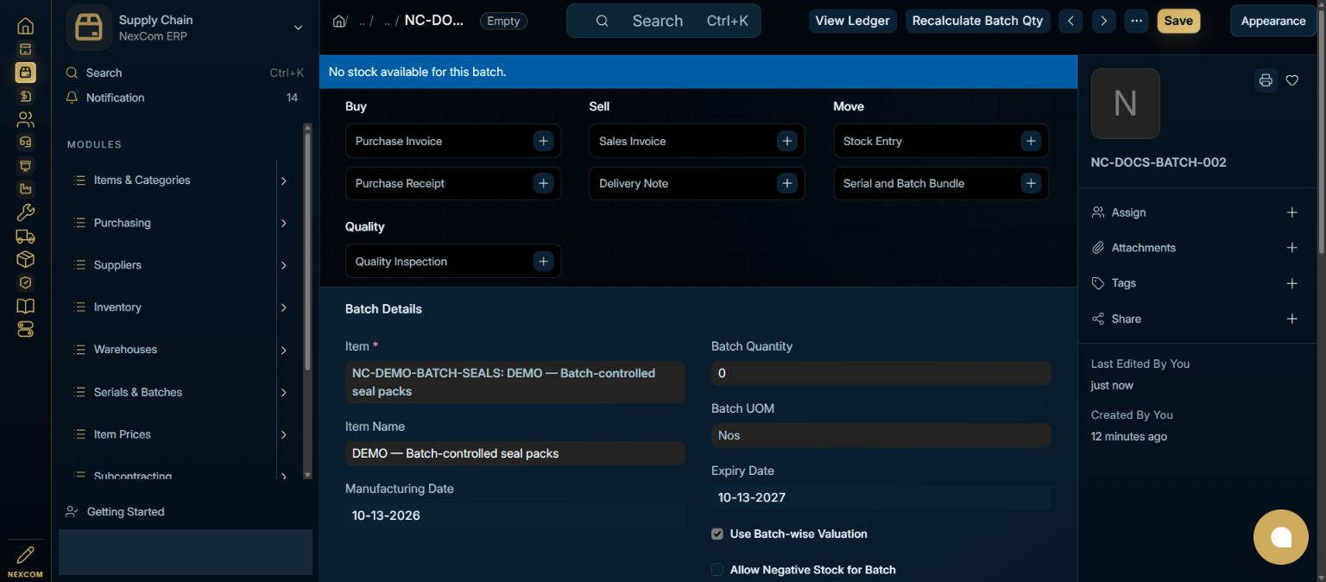
Task: Open the wrench maintenance icon in rail
Action: pyautogui.click(x=25, y=212)
